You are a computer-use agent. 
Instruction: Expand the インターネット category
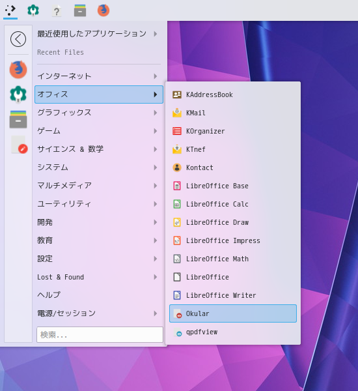(x=99, y=76)
